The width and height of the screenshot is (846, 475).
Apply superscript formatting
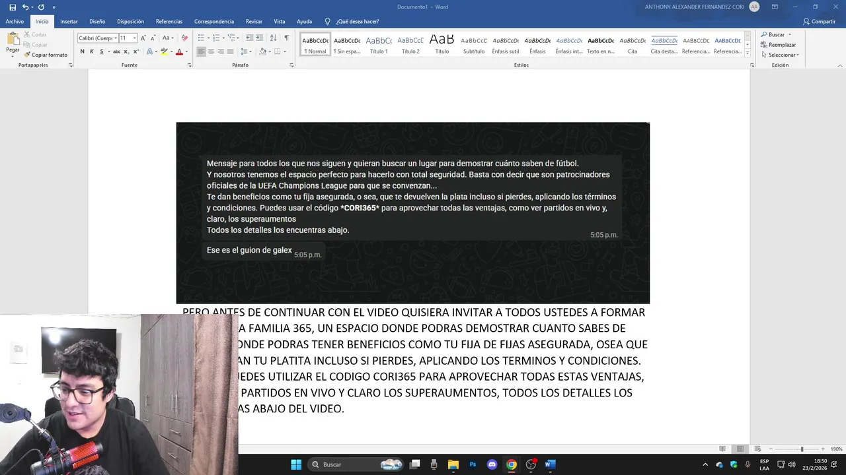coord(135,51)
